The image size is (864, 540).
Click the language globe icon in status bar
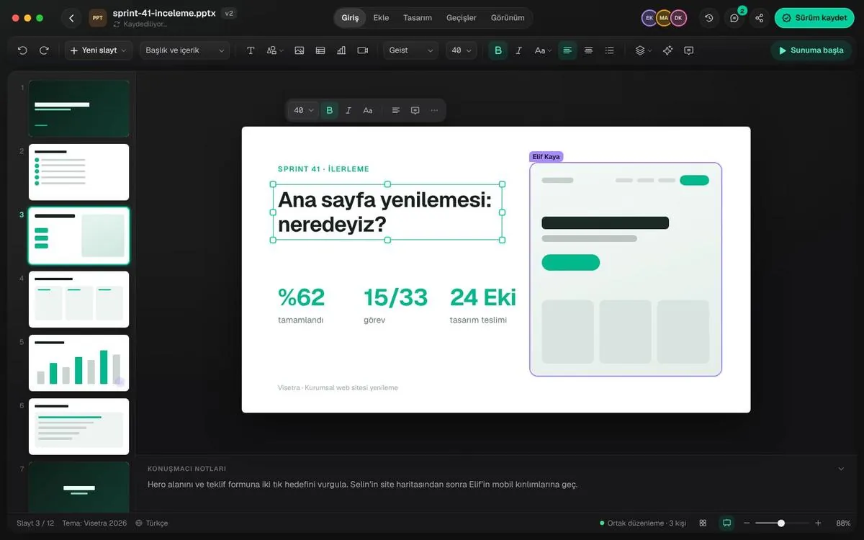pos(139,523)
